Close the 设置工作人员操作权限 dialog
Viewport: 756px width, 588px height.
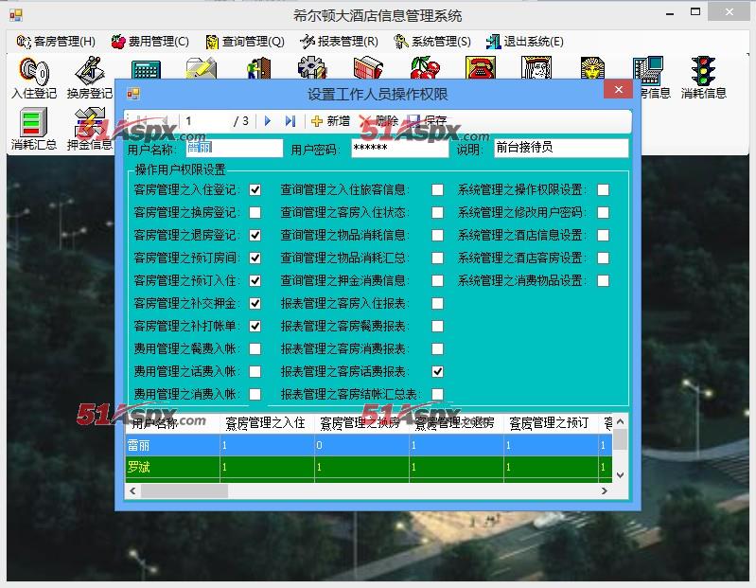coord(618,90)
